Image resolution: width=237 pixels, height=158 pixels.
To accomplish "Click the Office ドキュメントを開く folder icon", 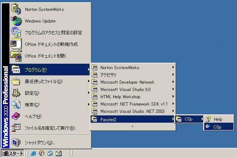I will click(16, 56).
